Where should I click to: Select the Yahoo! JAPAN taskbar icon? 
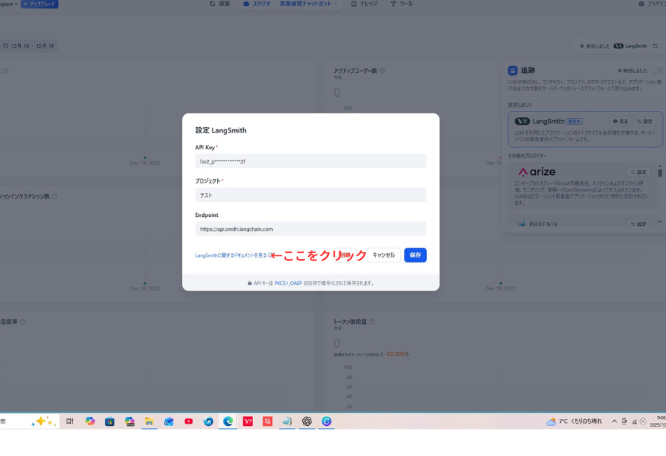(247, 421)
